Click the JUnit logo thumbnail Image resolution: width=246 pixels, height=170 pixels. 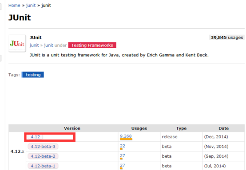coord(17,43)
